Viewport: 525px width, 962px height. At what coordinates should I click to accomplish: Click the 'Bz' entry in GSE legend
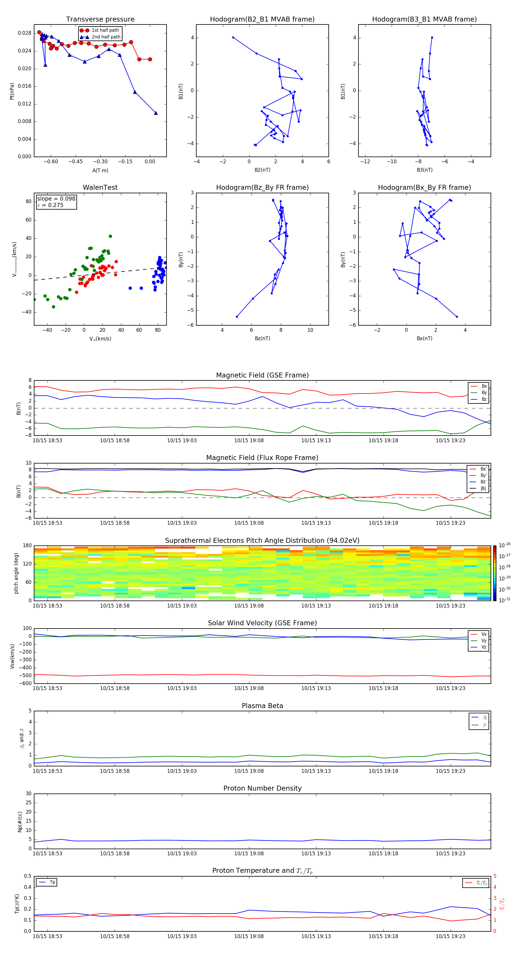[479, 399]
